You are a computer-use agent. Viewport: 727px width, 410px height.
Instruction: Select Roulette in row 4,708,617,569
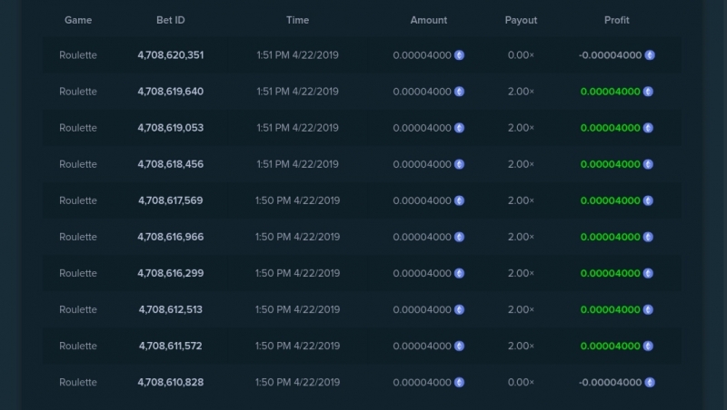tap(78, 200)
